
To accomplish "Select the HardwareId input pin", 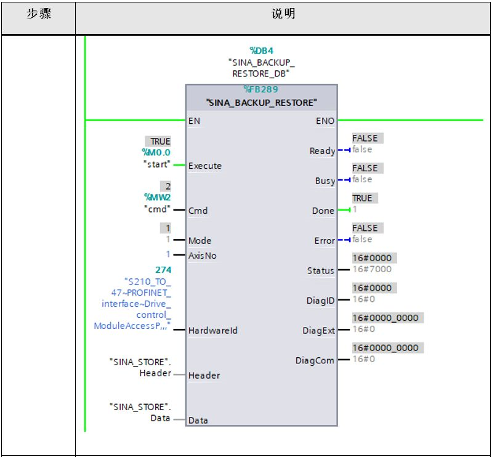I will tap(212, 331).
